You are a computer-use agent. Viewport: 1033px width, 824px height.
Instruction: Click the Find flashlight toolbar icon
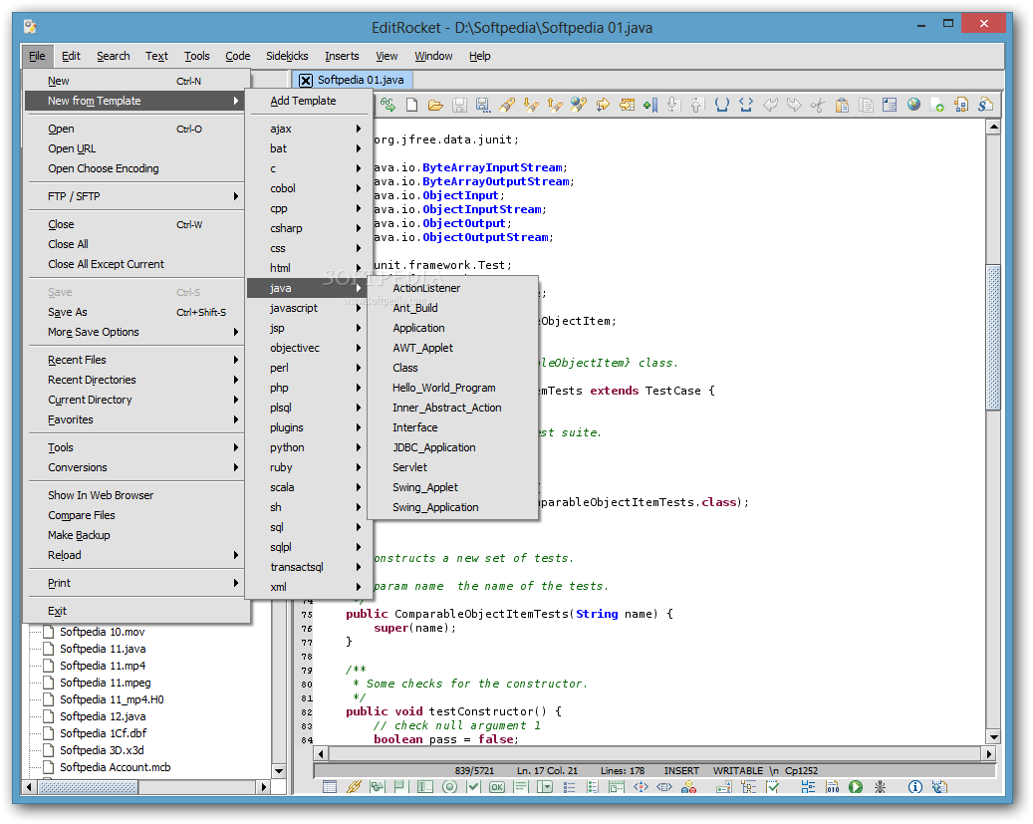click(507, 105)
